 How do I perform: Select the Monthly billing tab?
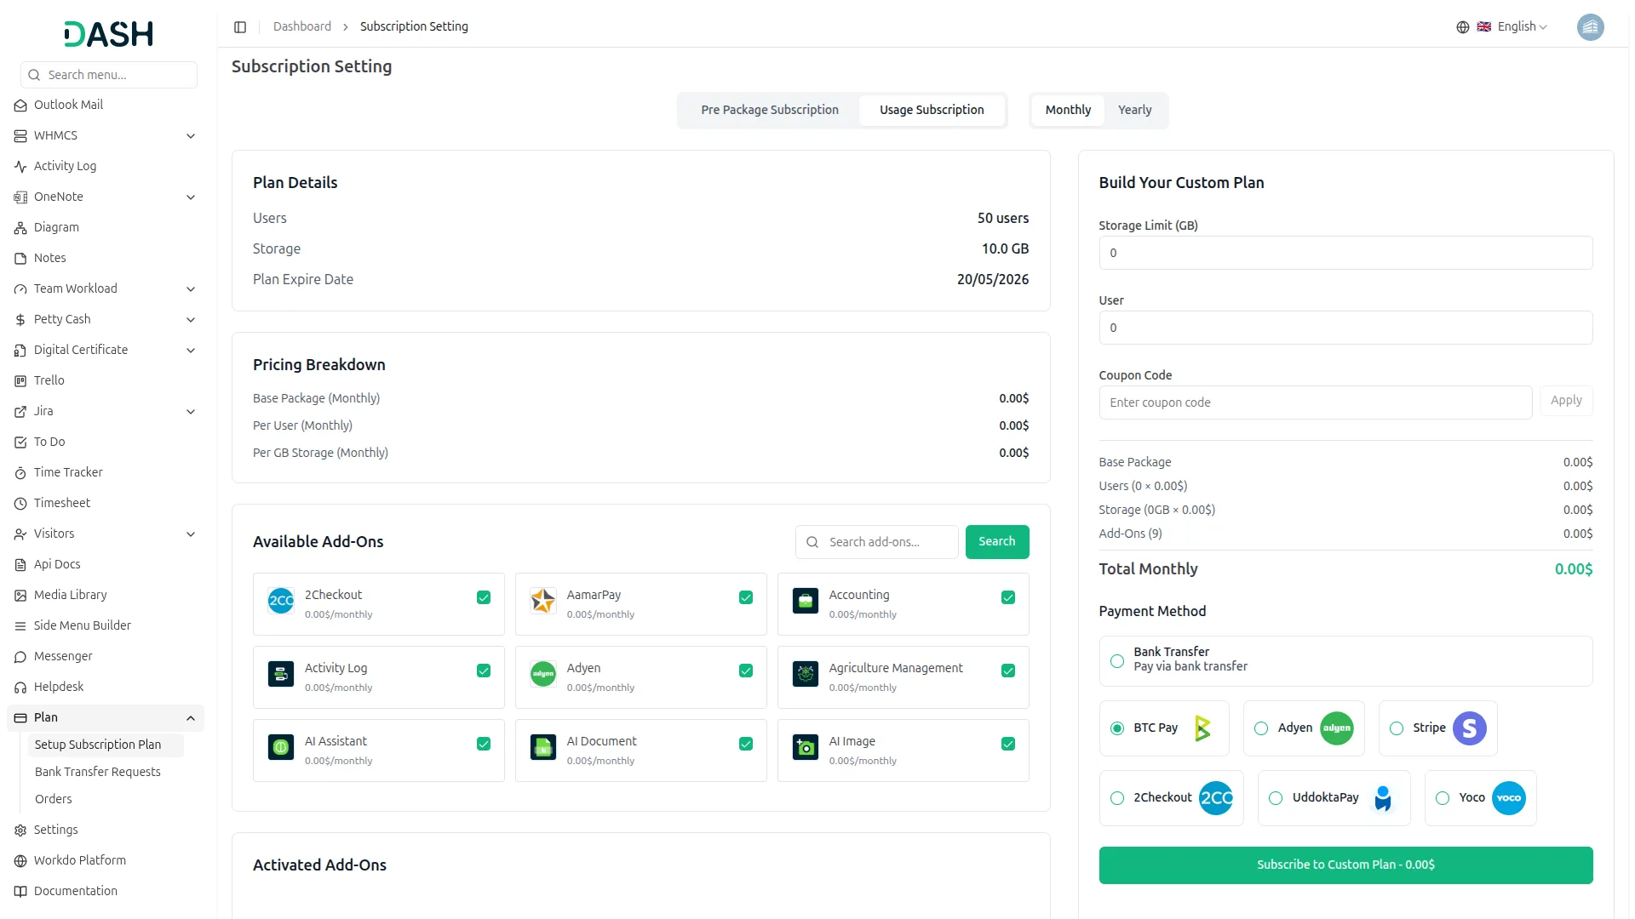tap(1068, 110)
